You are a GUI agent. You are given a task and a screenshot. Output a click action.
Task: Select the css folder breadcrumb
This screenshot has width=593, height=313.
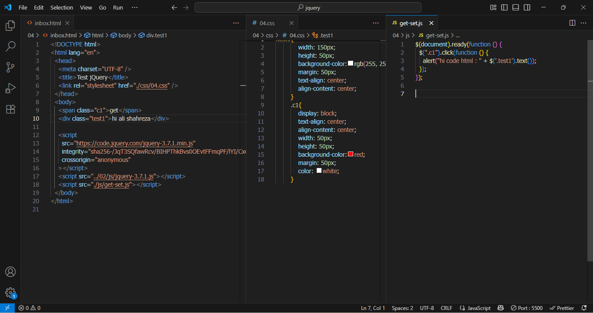[269, 35]
